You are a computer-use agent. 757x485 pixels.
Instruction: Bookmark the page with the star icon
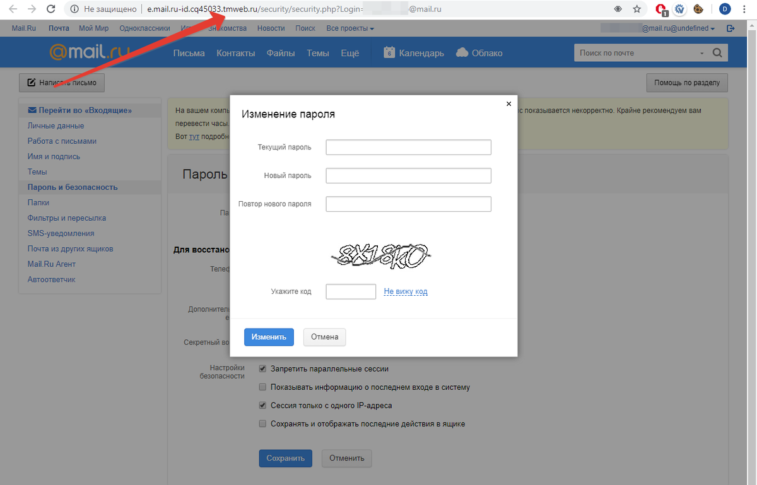tap(637, 9)
